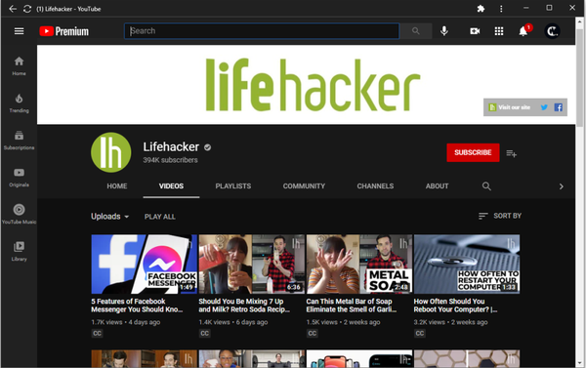Viewport: 586px width, 368px height.
Task: Open '5 Features of Facebook Messenger' video title
Action: pyautogui.click(x=137, y=306)
